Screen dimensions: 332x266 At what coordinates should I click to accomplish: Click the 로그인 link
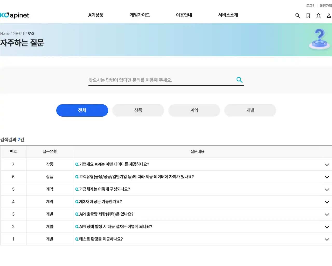[x=310, y=5]
